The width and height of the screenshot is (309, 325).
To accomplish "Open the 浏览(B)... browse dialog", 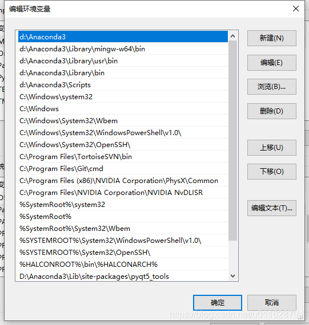I will pyautogui.click(x=272, y=87).
